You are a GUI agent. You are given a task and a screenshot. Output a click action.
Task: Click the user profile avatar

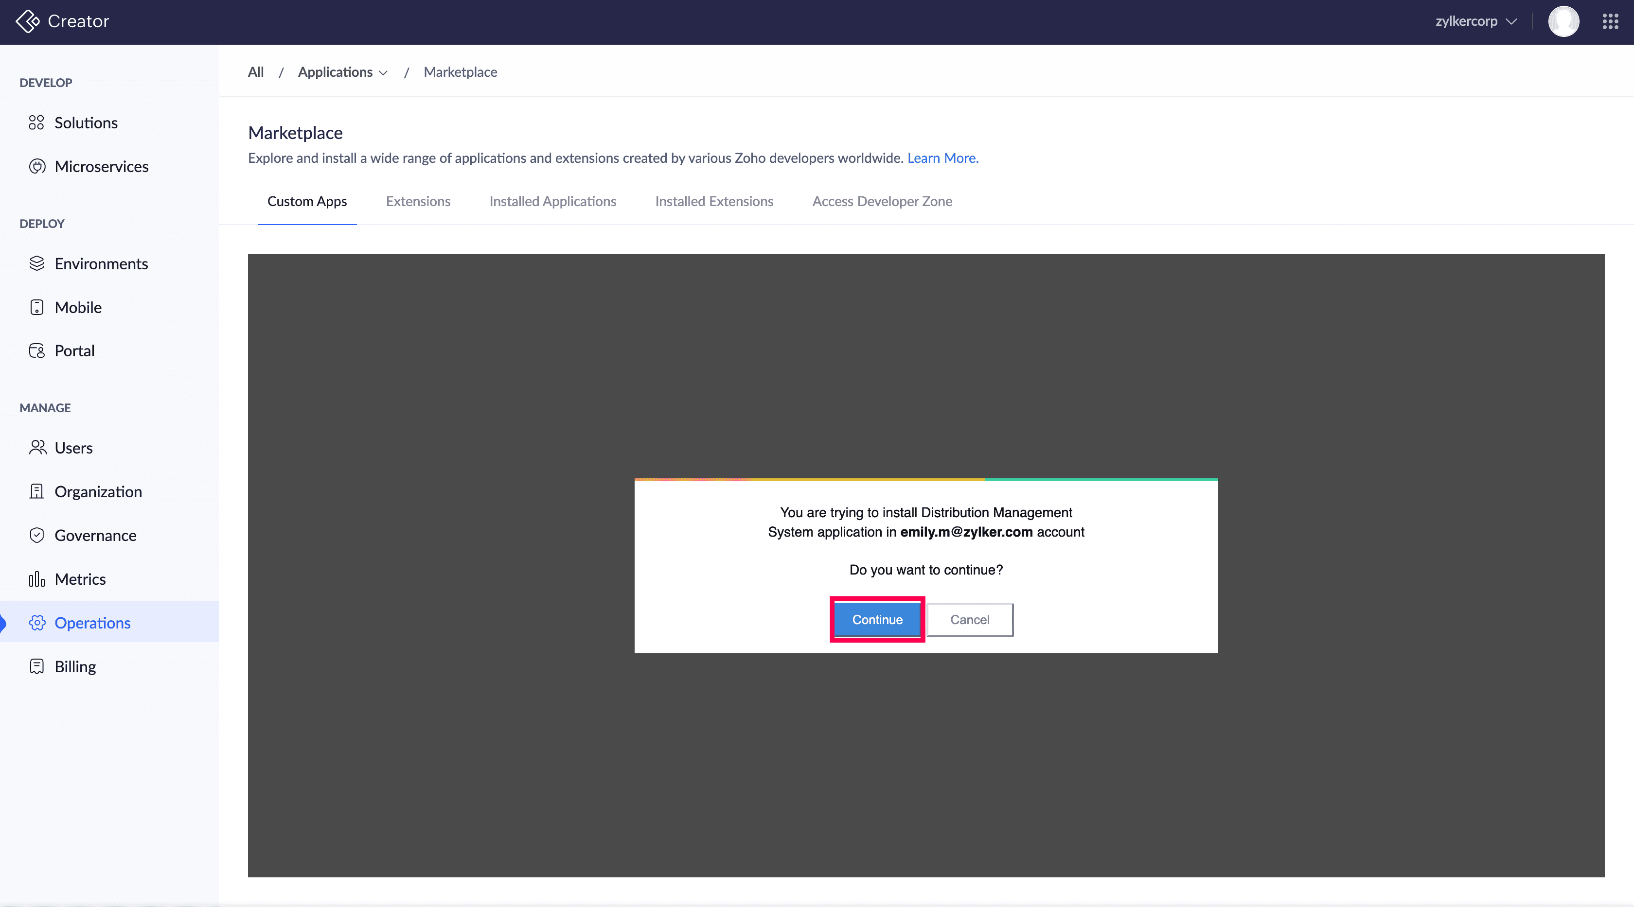point(1563,21)
